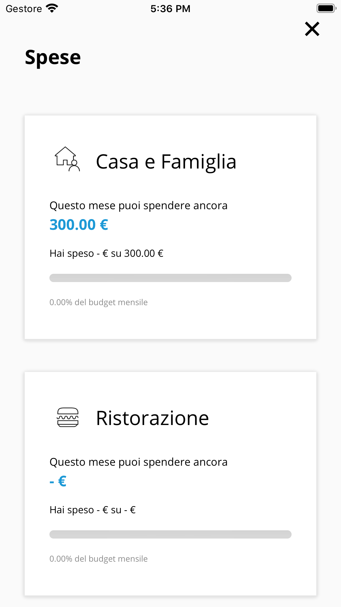The width and height of the screenshot is (341, 607).
Task: Tap the Wi-Fi icon in the status bar
Action: pyautogui.click(x=52, y=8)
